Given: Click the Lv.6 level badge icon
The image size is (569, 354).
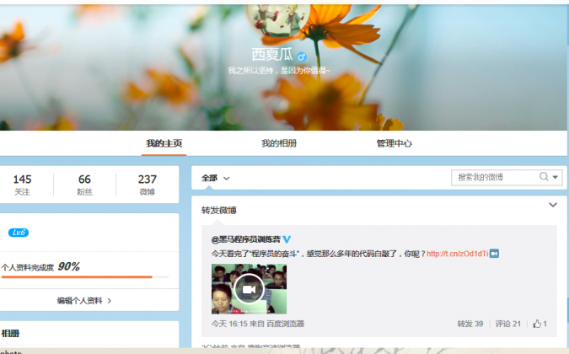Looking at the screenshot, I should pos(19,233).
